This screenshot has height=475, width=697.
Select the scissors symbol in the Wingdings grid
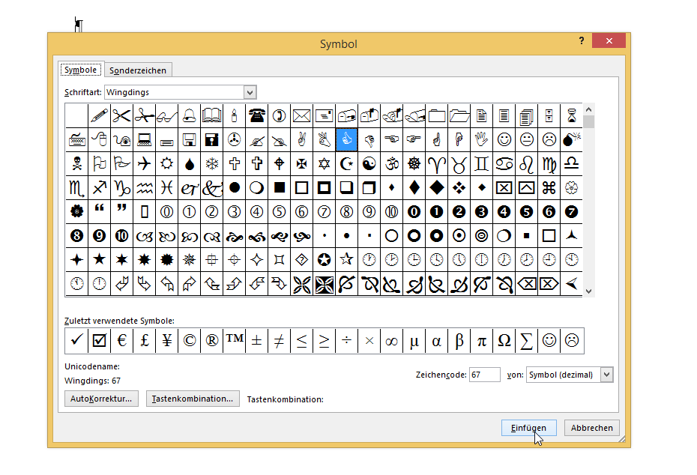(x=122, y=115)
